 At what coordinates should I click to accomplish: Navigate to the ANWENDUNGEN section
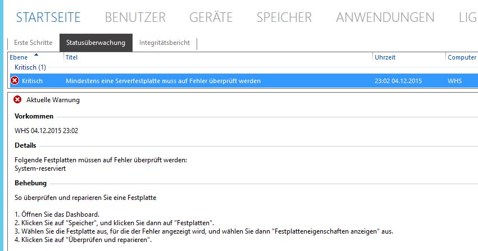coord(385,17)
